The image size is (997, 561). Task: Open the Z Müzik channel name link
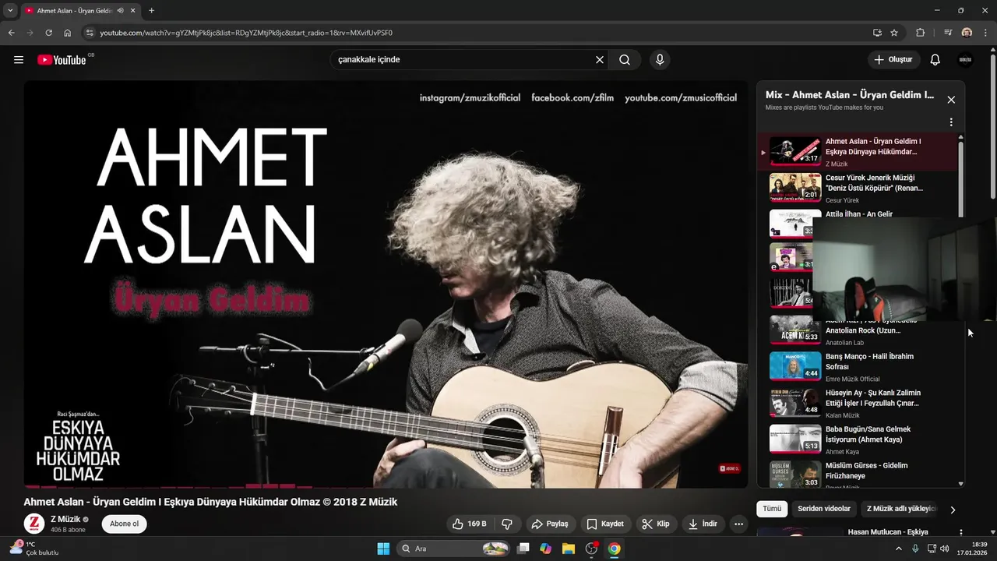pos(65,519)
